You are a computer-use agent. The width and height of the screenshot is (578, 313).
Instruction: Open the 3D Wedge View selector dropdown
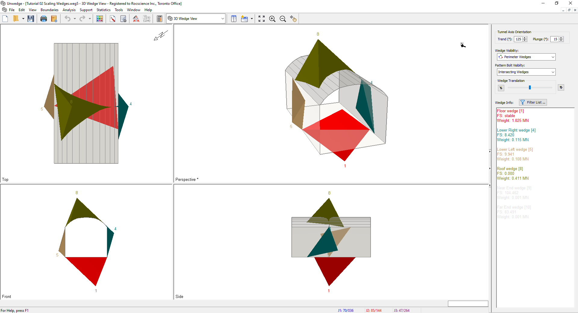click(x=196, y=19)
